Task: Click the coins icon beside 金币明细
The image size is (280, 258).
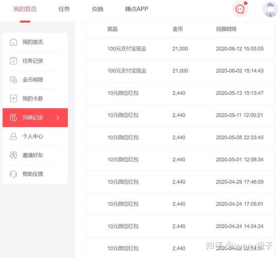Action: (13, 79)
